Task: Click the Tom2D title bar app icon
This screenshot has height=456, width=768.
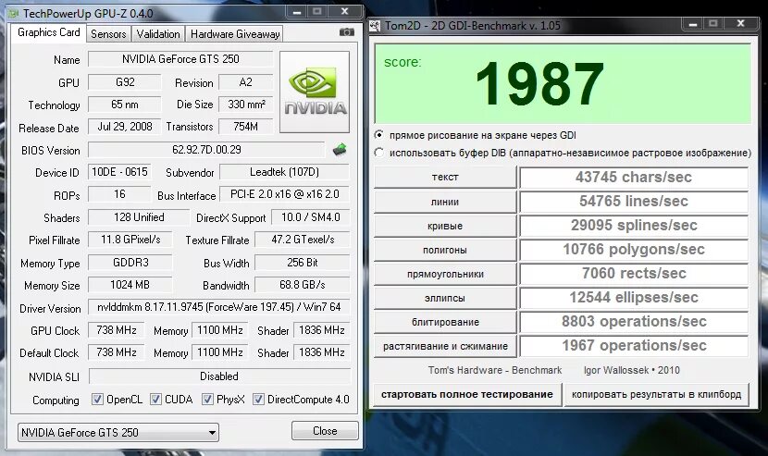Action: pyautogui.click(x=375, y=26)
